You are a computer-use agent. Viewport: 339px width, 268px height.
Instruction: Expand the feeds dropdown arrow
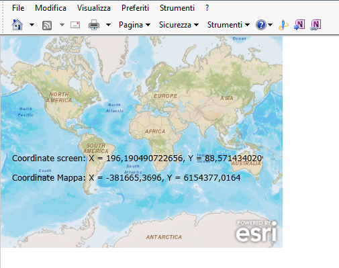coord(62,25)
